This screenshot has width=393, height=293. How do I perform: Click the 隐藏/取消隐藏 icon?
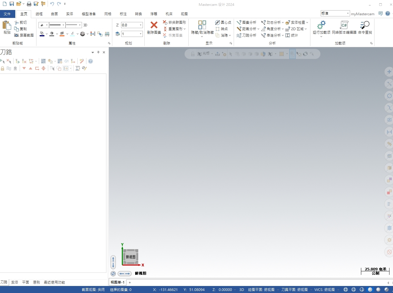pyautogui.click(x=202, y=25)
